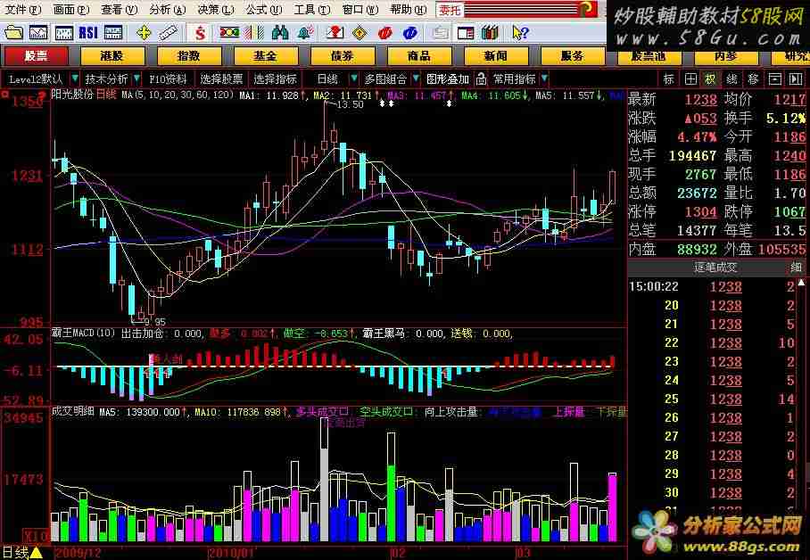
Task: Click the grey printer-like toolbar icon
Action: click(x=440, y=33)
